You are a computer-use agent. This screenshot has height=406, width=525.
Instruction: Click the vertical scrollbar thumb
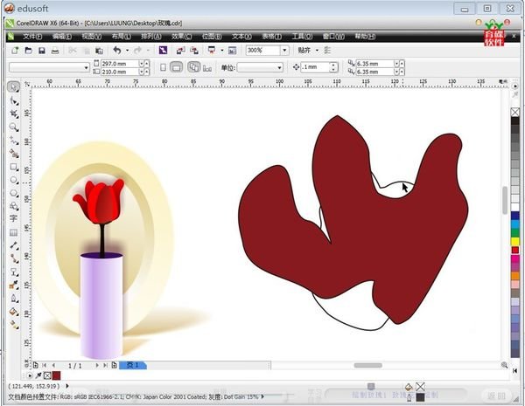(x=504, y=199)
